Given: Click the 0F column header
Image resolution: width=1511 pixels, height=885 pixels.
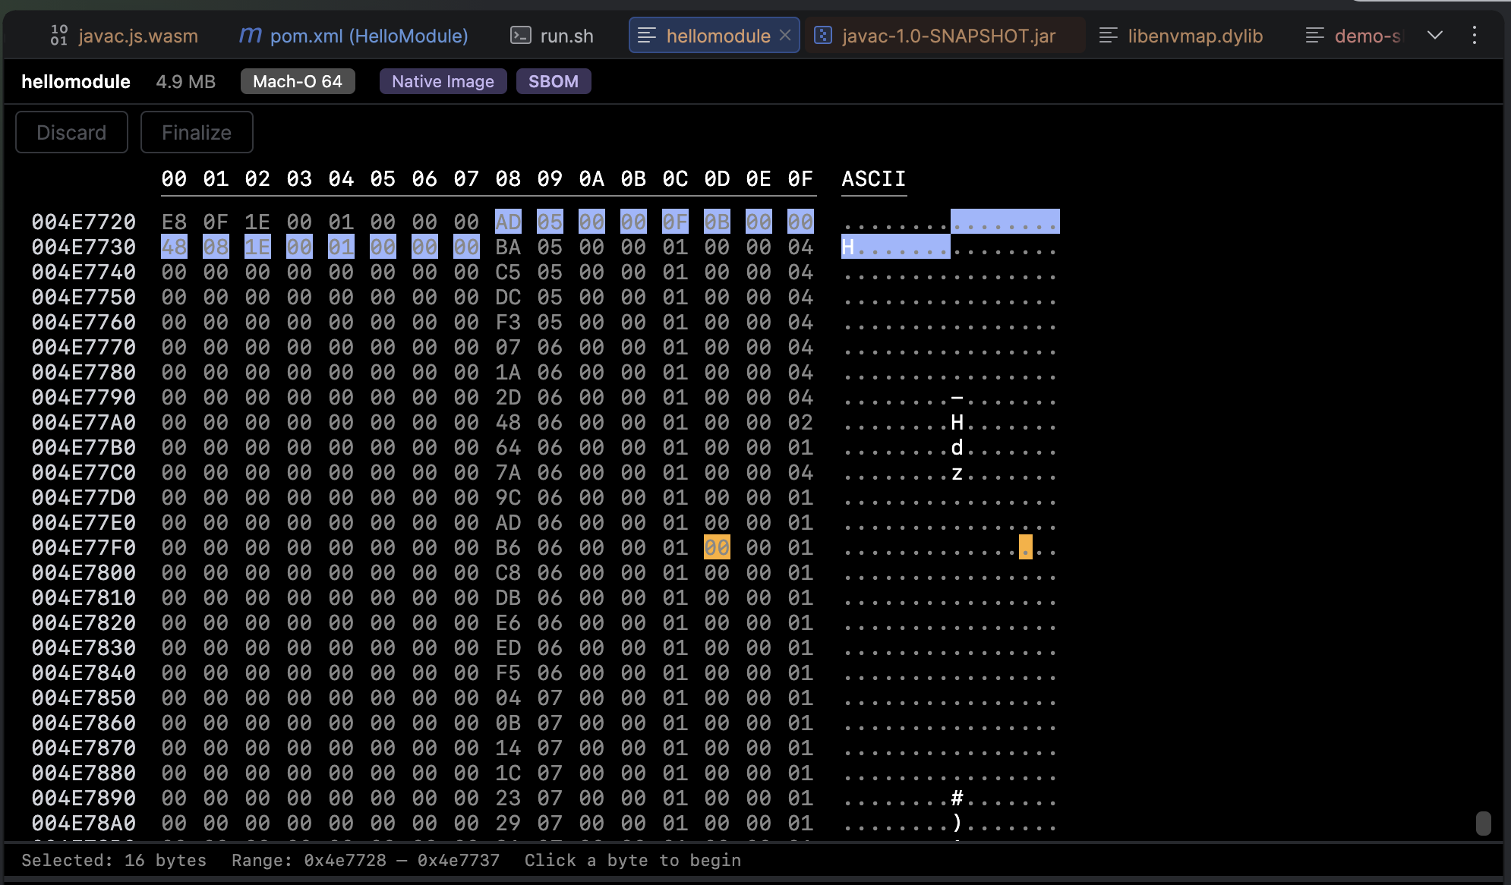Looking at the screenshot, I should [x=800, y=179].
